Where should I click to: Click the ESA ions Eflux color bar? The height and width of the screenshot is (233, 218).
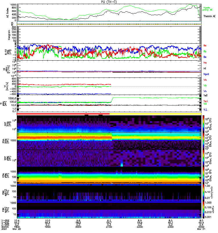203,141
